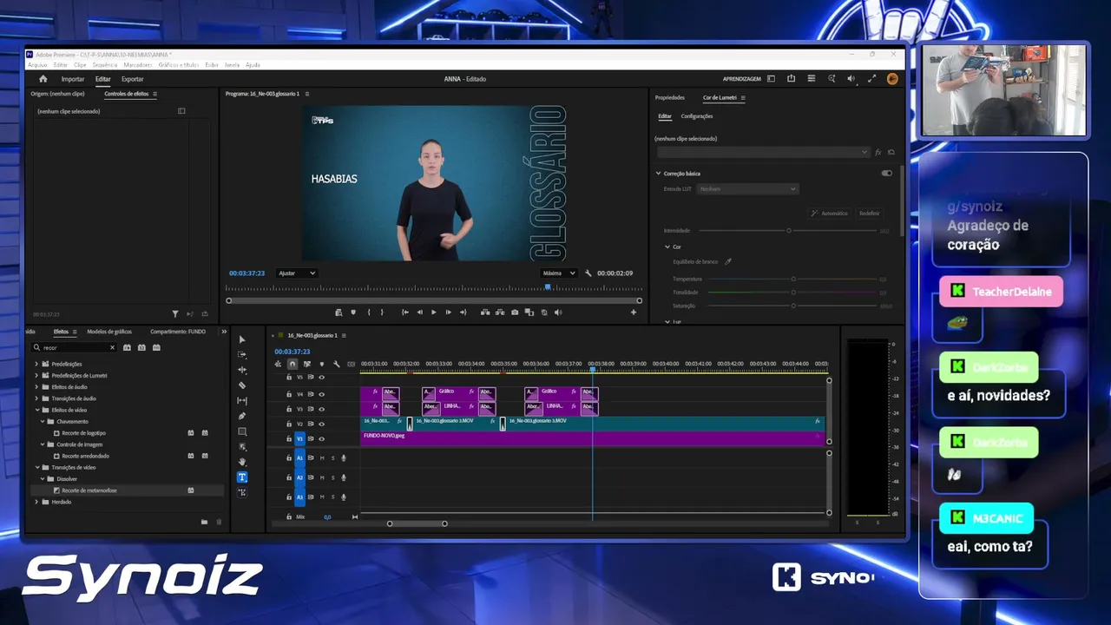Select the Pen tool
The width and height of the screenshot is (1111, 625).
(242, 416)
